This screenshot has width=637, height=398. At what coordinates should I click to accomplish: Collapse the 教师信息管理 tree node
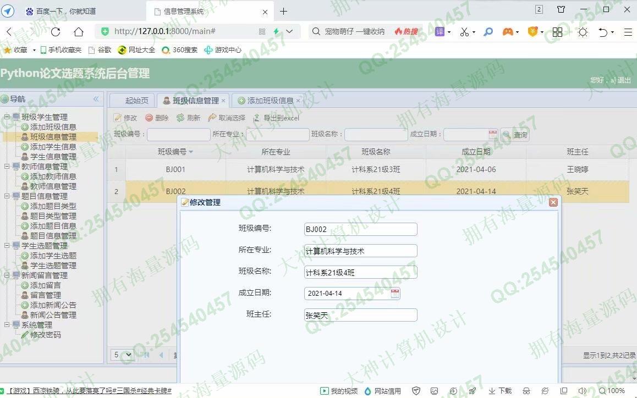pyautogui.click(x=7, y=167)
